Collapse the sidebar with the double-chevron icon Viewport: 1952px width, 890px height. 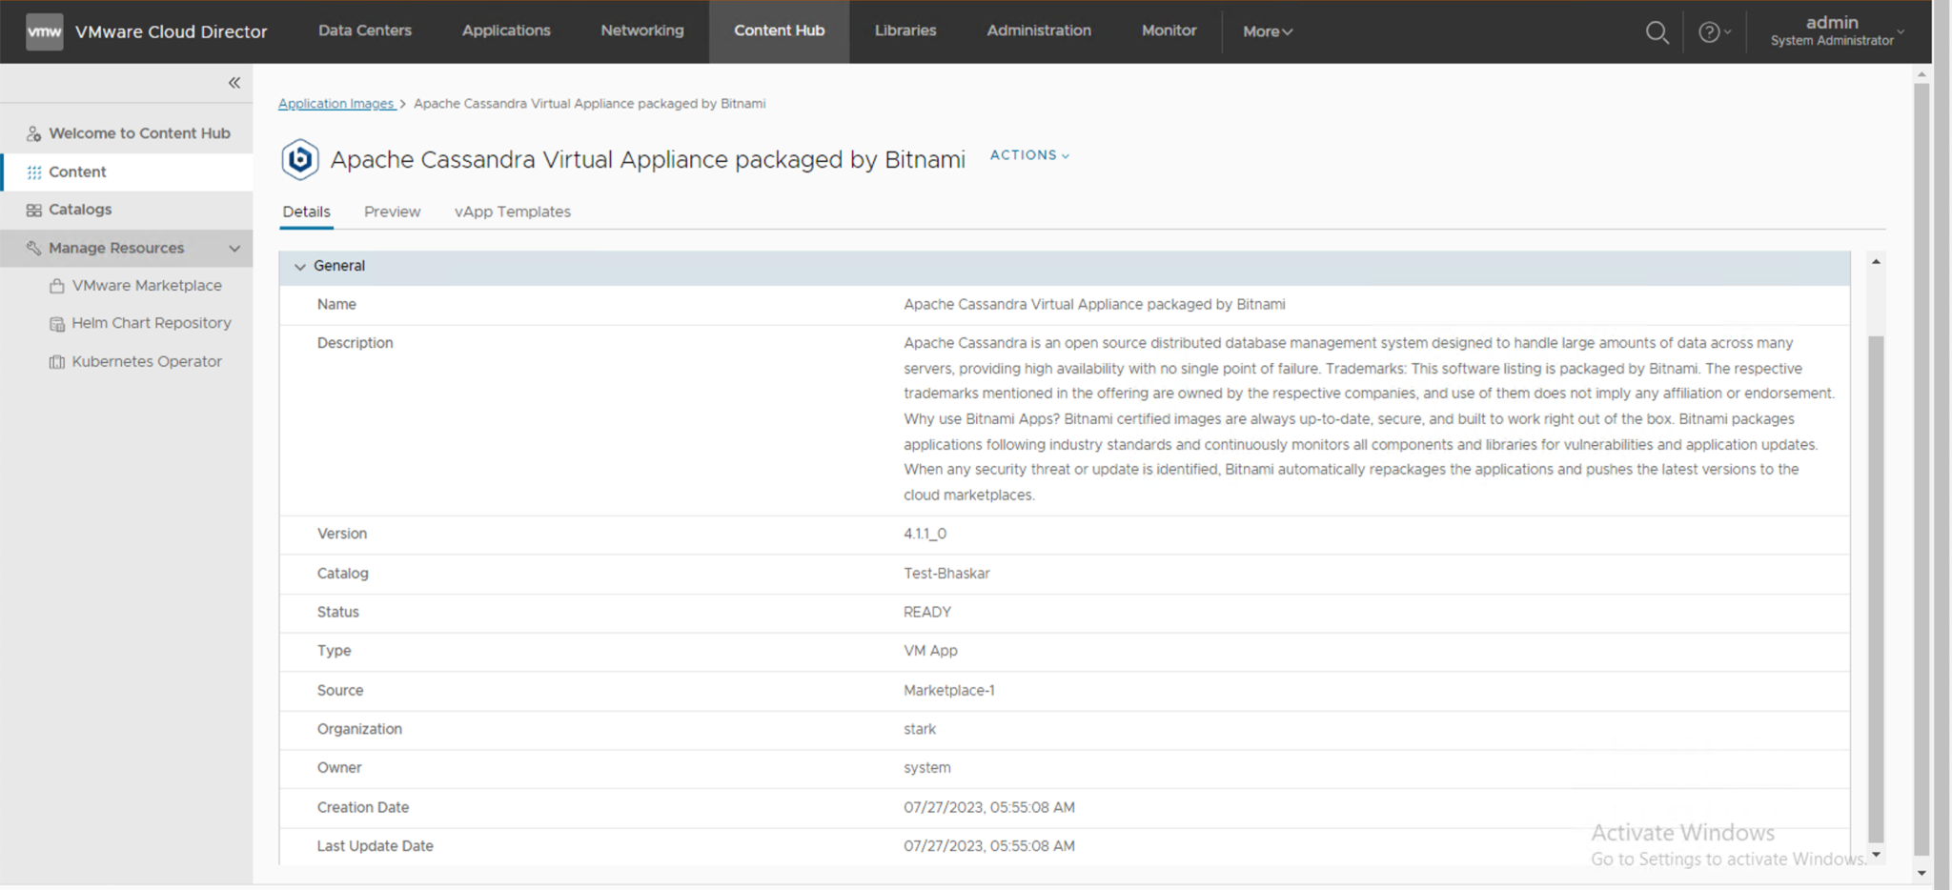click(234, 83)
